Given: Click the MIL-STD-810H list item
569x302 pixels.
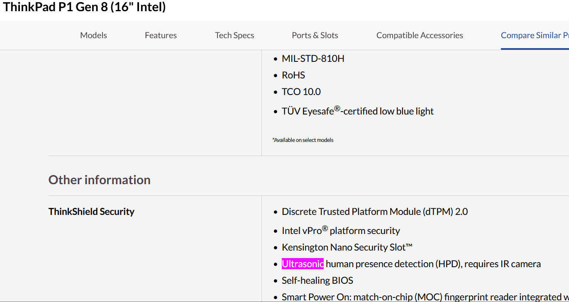Looking at the screenshot, I should point(313,58).
